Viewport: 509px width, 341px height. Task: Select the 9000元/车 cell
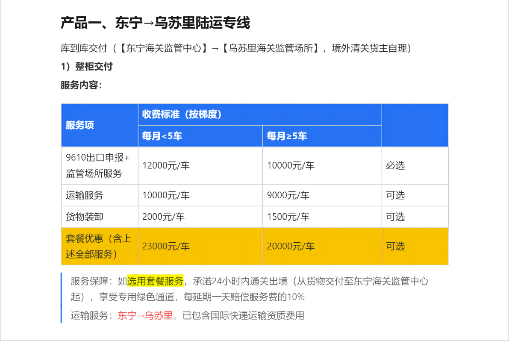pyautogui.click(x=322, y=195)
